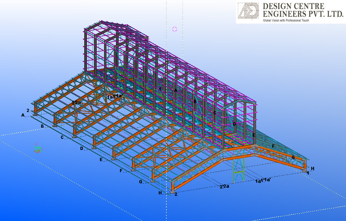Select grid label 1a1'1a' beside green braced frame

263,181
